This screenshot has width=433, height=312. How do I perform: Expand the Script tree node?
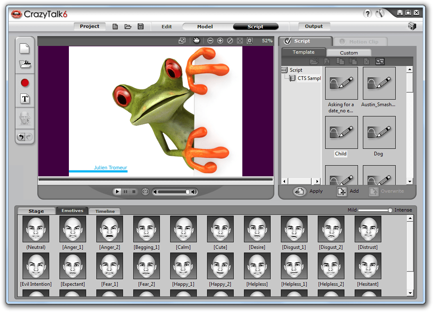[284, 70]
